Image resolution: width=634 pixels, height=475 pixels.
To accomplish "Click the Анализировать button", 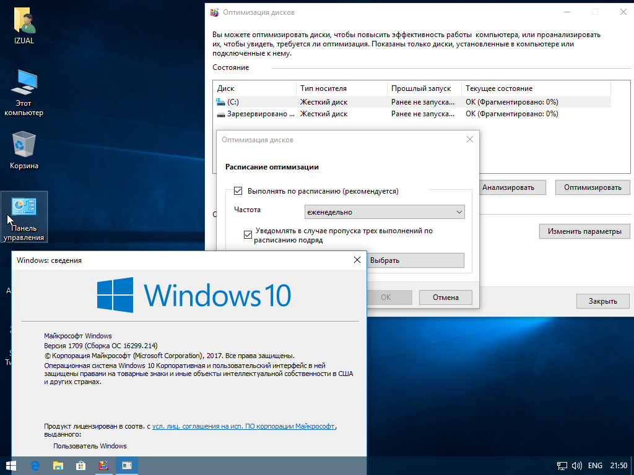I will (512, 187).
